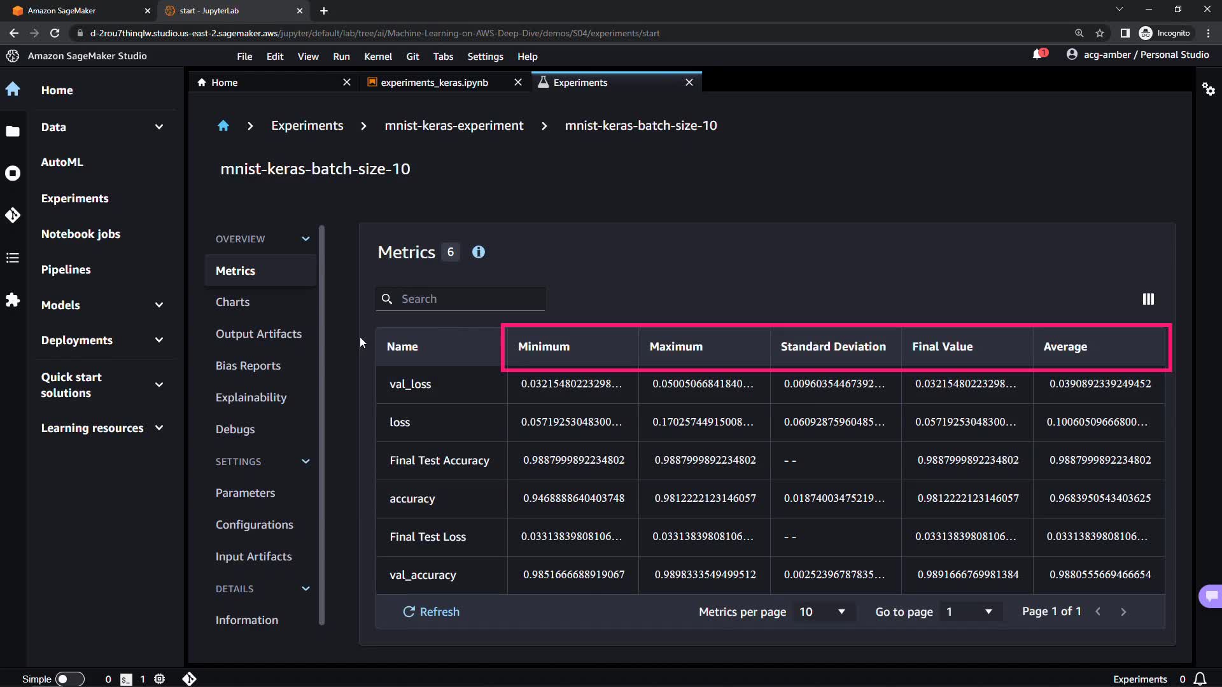Click the home icon in breadcrumb
Screen dimensions: 1222x687
223,126
